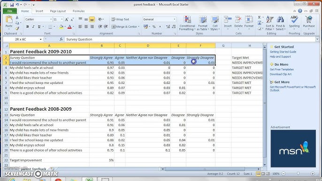Open the Merge & Center dropdown arrow
Screen dimensions: 322x181
tap(139, 27)
